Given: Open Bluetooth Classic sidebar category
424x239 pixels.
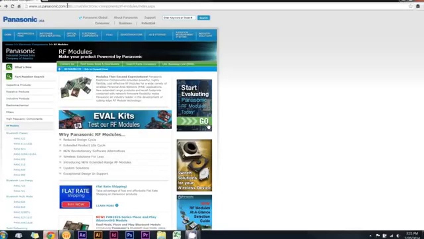Looking at the screenshot, I should (17, 133).
